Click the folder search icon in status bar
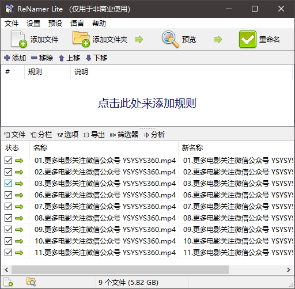Viewport: 295px width, 289px height. (x=31, y=282)
